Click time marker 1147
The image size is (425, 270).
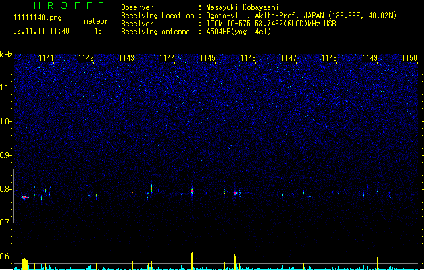289,58
